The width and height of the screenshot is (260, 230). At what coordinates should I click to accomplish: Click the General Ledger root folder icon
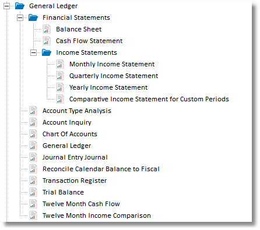tap(20, 6)
